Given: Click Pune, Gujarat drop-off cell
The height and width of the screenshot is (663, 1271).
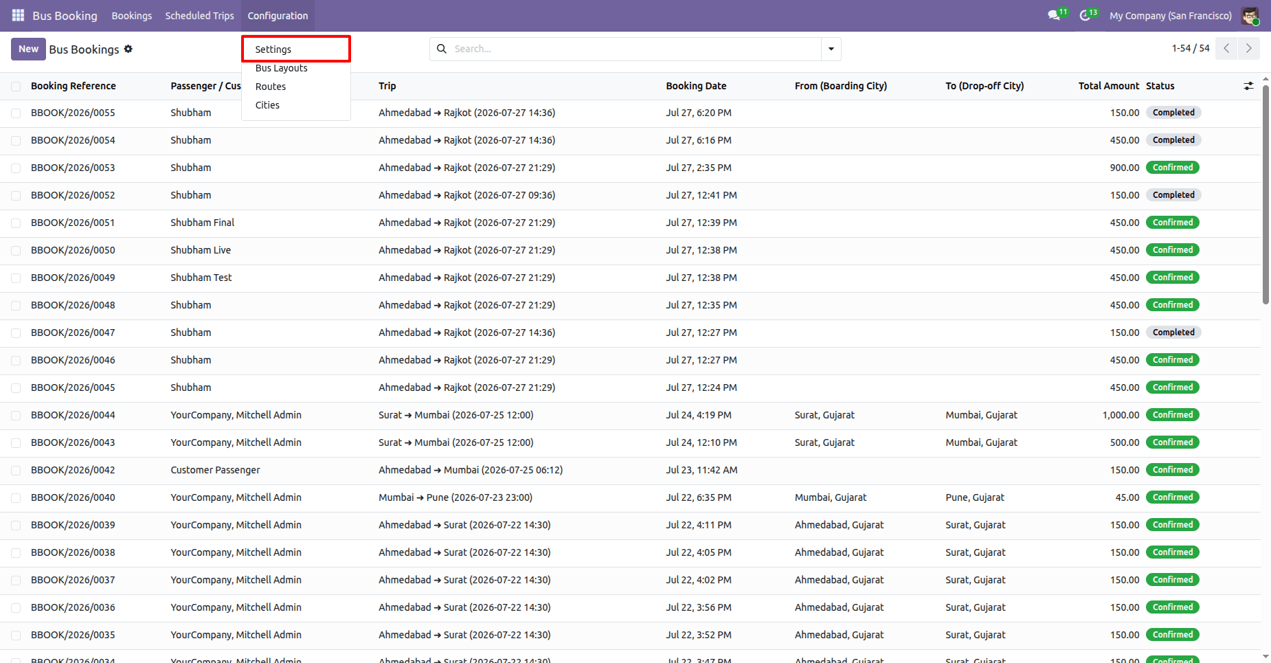Looking at the screenshot, I should tap(975, 497).
